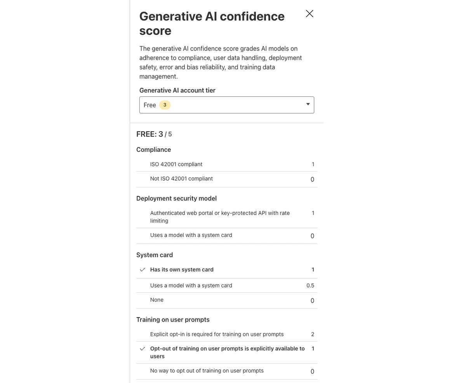
Task: Select Explicit opt-in is required for training row
Action: tap(227, 334)
